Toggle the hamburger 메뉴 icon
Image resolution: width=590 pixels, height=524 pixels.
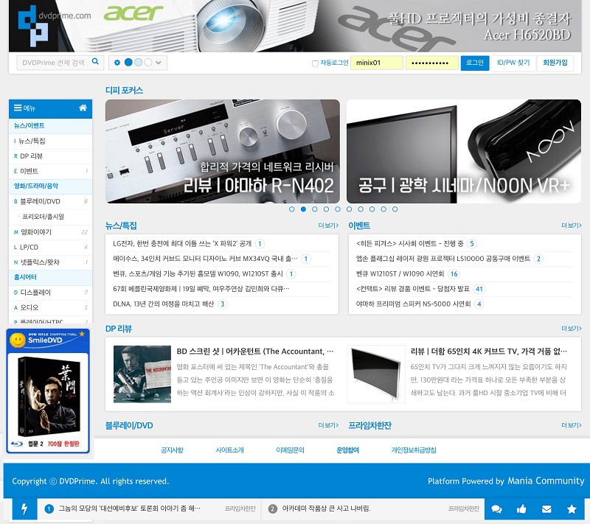18,108
